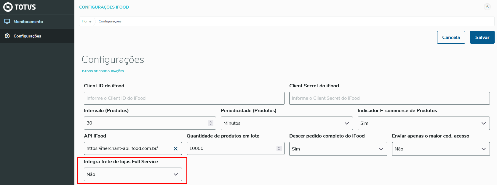Go to Home breadcrumb link
Viewport: 497px width, 185px height.
[87, 21]
